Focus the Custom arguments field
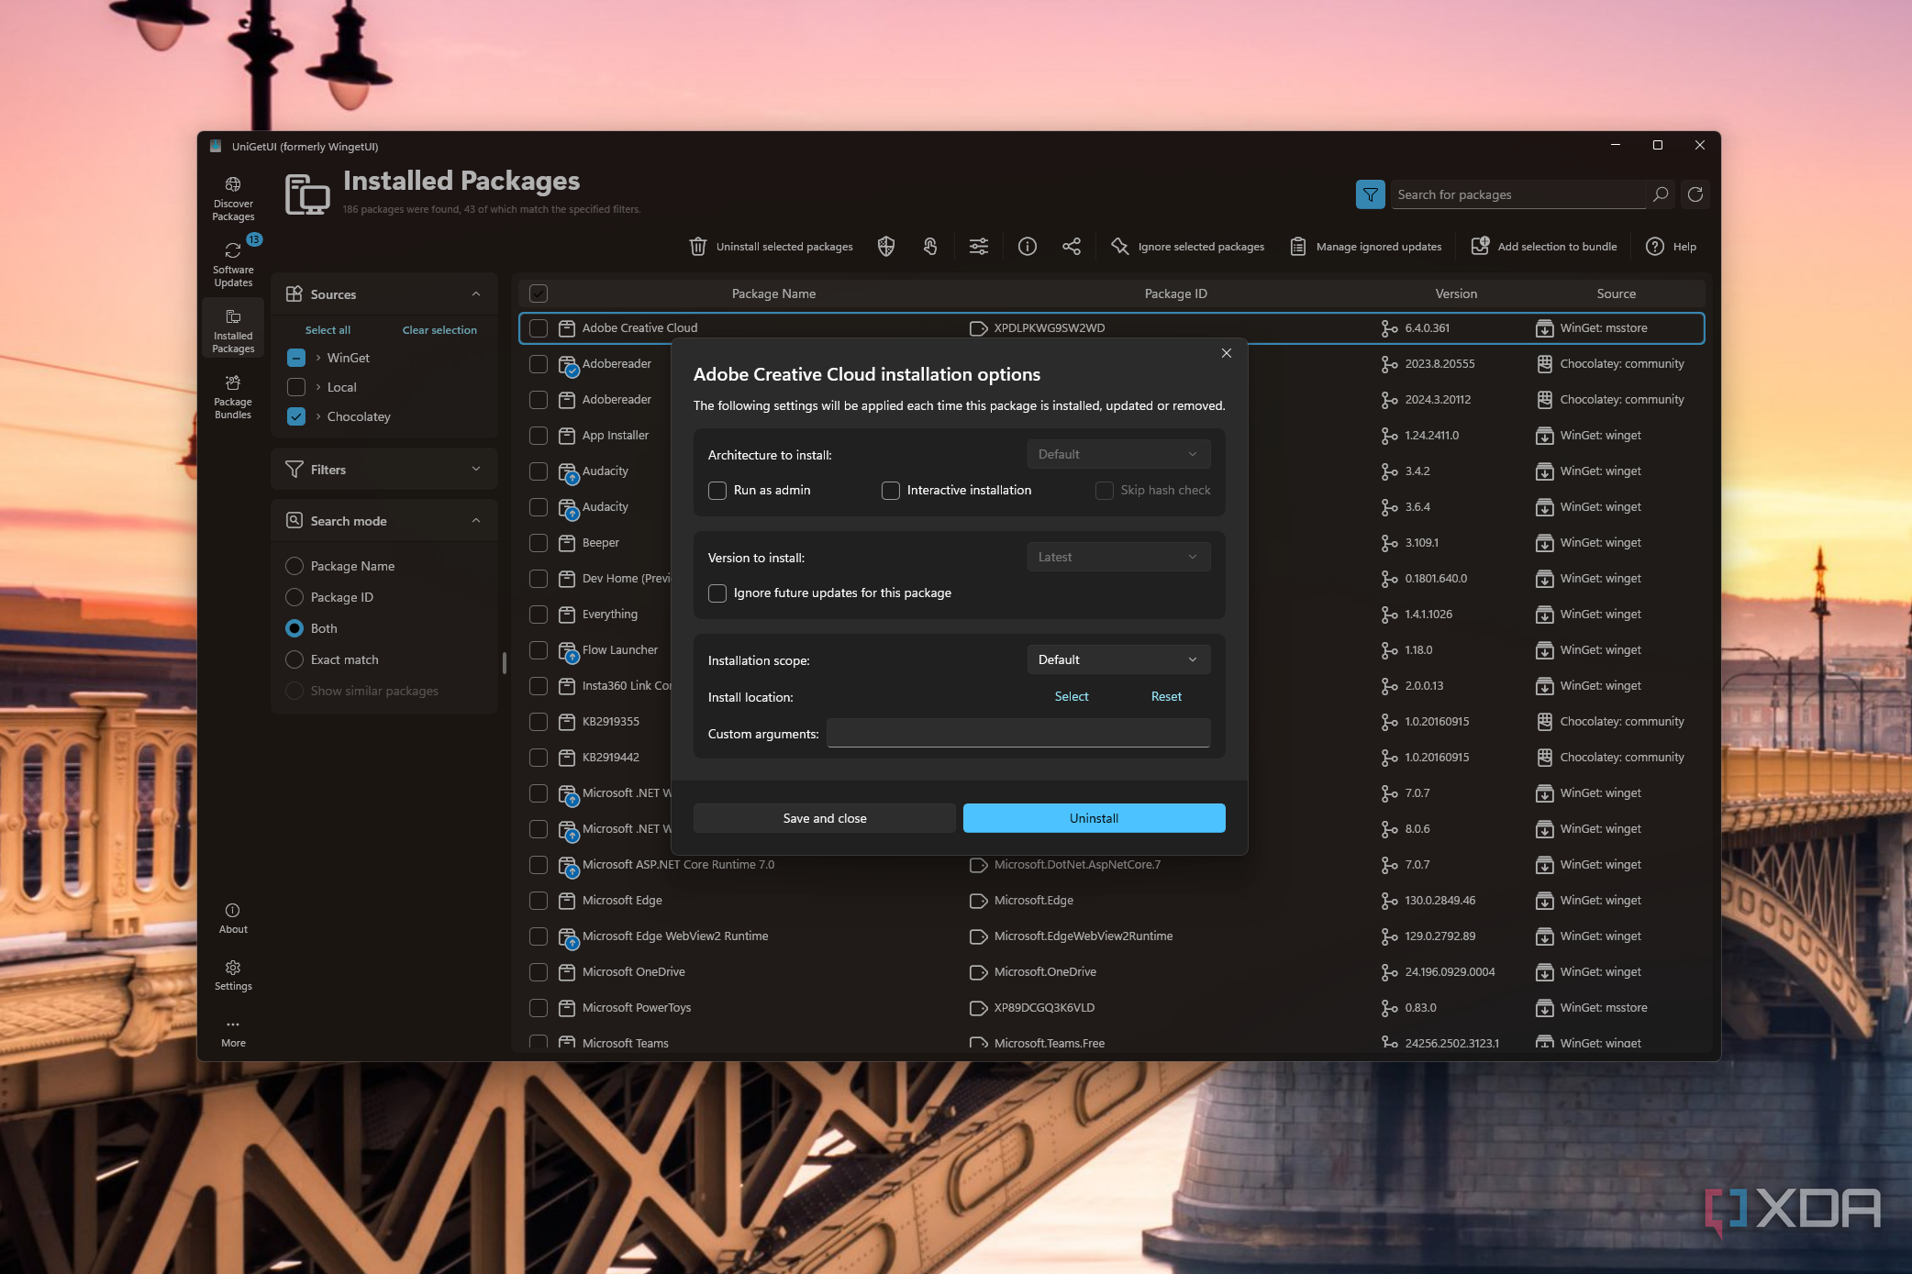 1018,733
